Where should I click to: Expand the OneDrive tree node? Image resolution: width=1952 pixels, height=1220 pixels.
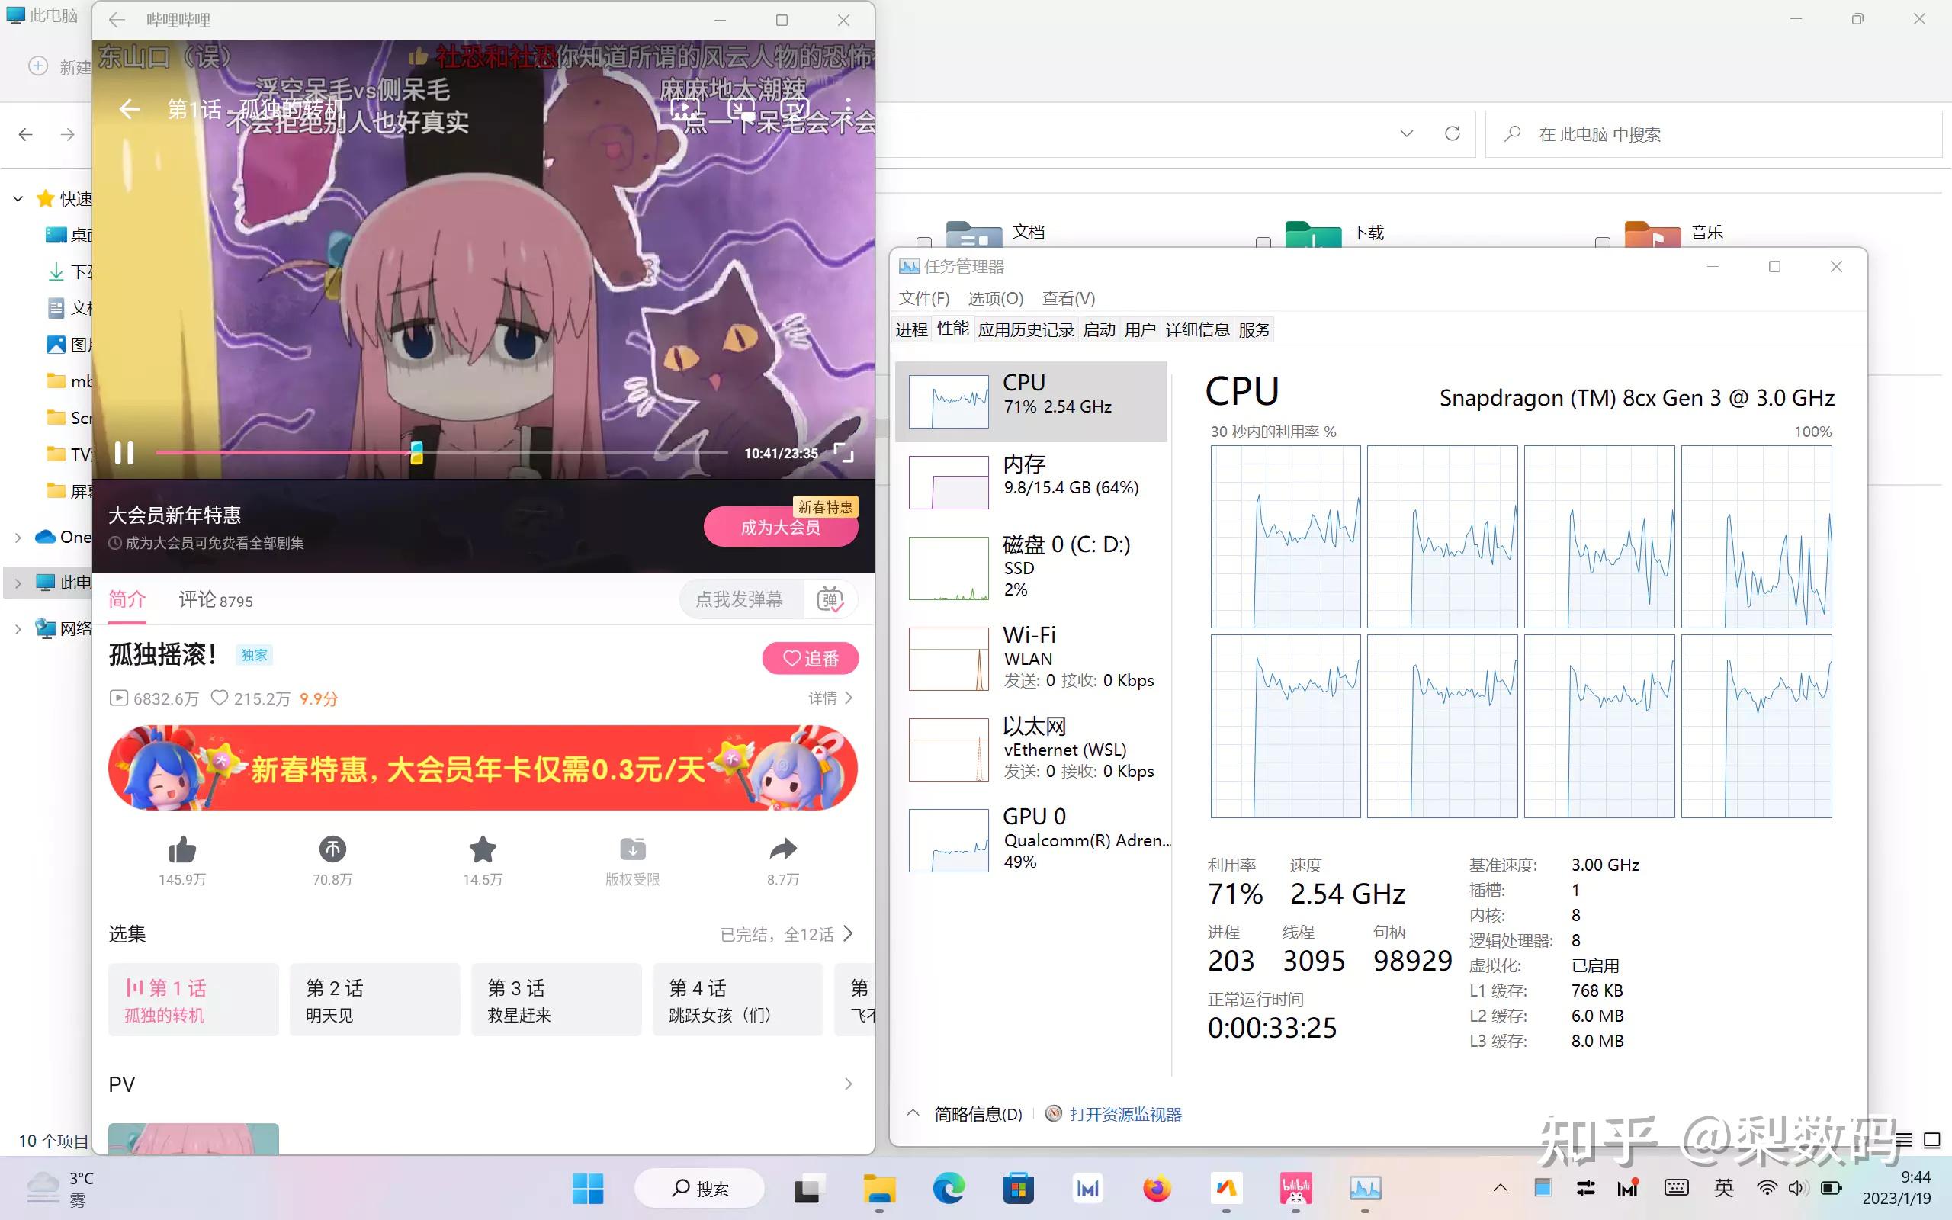pos(18,538)
